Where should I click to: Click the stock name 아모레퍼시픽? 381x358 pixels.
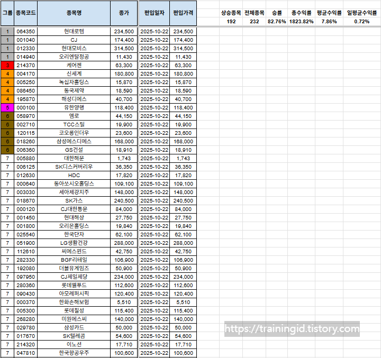pos(74,294)
